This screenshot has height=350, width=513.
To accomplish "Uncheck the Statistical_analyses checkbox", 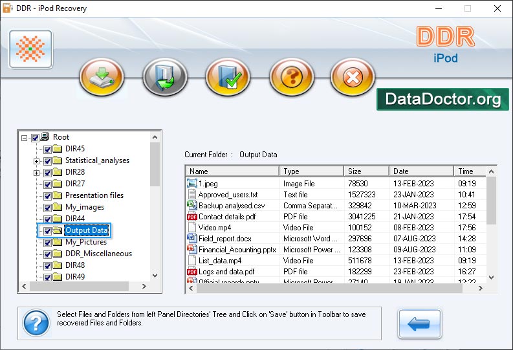I will [x=47, y=161].
